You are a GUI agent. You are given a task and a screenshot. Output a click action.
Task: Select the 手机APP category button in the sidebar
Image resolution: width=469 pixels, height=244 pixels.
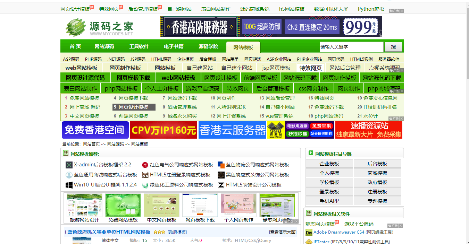tap(329, 201)
